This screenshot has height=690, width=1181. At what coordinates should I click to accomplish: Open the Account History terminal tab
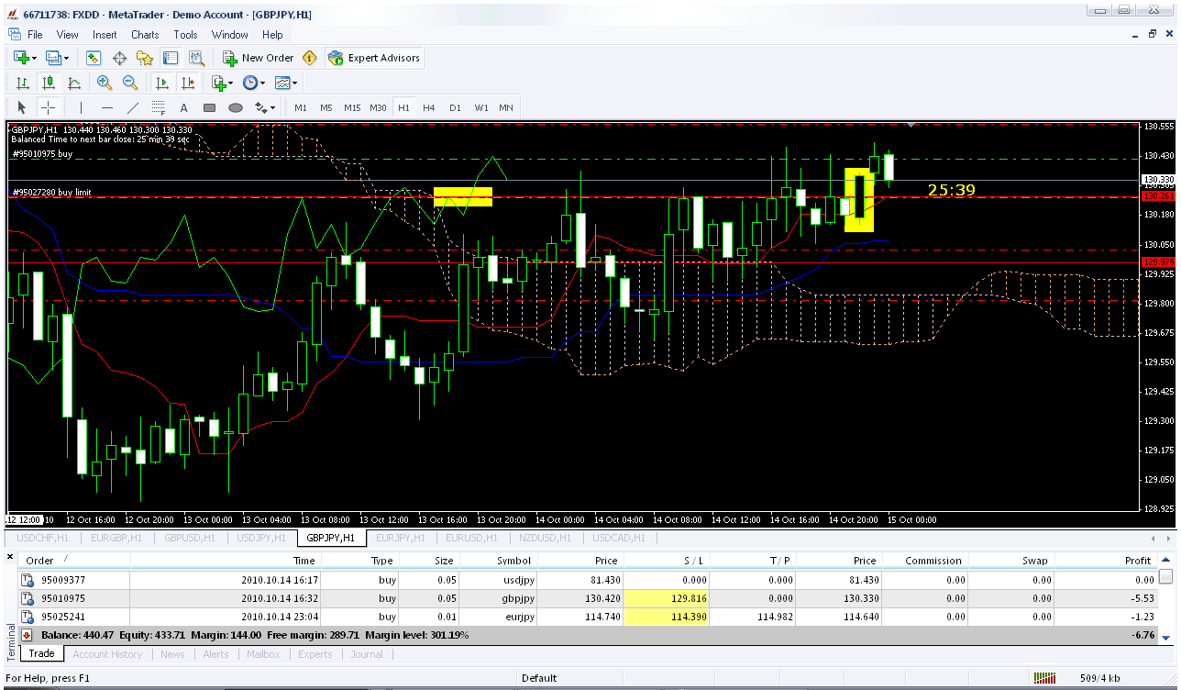point(107,654)
